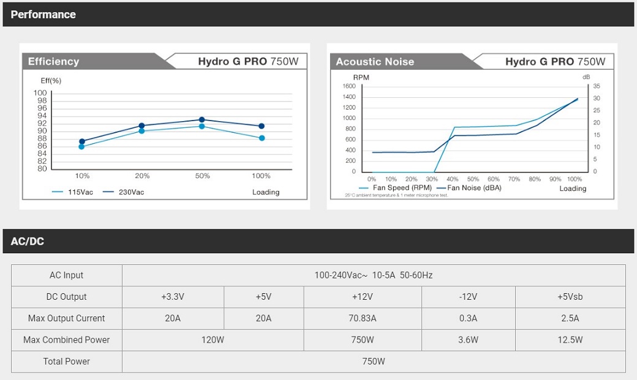Click the 20A cell under +3.3V
This screenshot has height=380, width=637.
point(173,318)
